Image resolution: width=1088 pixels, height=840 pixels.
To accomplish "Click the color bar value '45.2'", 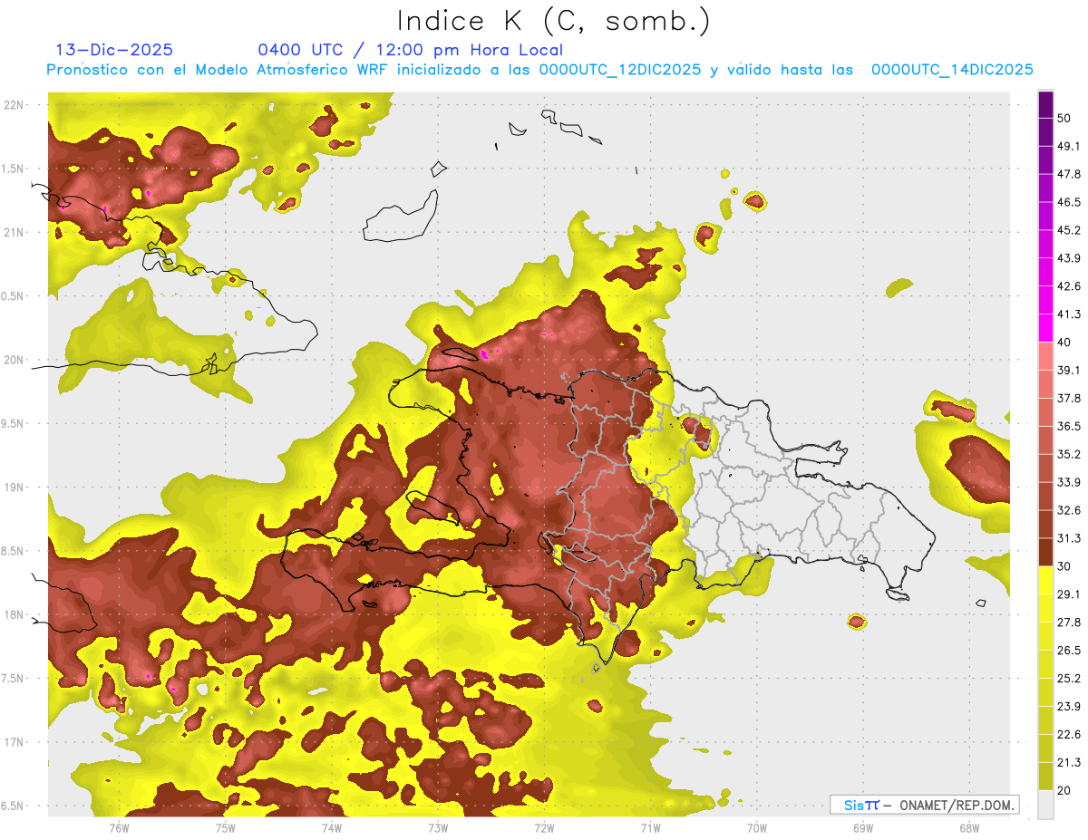I will [1069, 230].
